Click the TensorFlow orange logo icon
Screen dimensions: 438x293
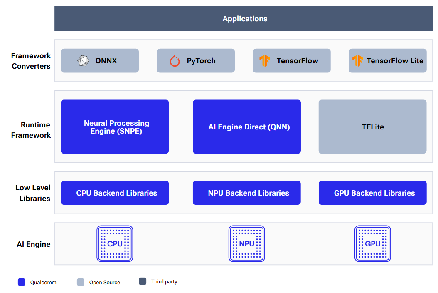pos(265,60)
